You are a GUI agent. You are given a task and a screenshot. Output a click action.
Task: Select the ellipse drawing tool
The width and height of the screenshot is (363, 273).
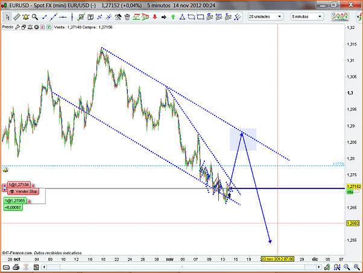tap(191, 17)
